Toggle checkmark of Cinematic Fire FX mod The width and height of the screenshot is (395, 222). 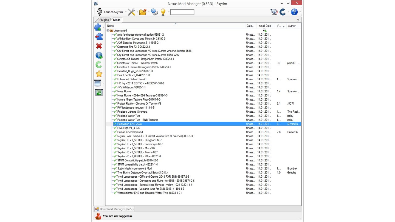pyautogui.click(x=115, y=47)
